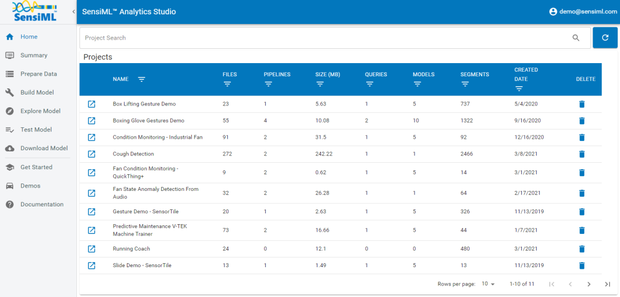Expand the Rows per page dropdown

pos(489,284)
